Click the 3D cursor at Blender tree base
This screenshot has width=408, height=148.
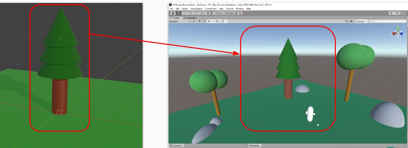pos(59,112)
